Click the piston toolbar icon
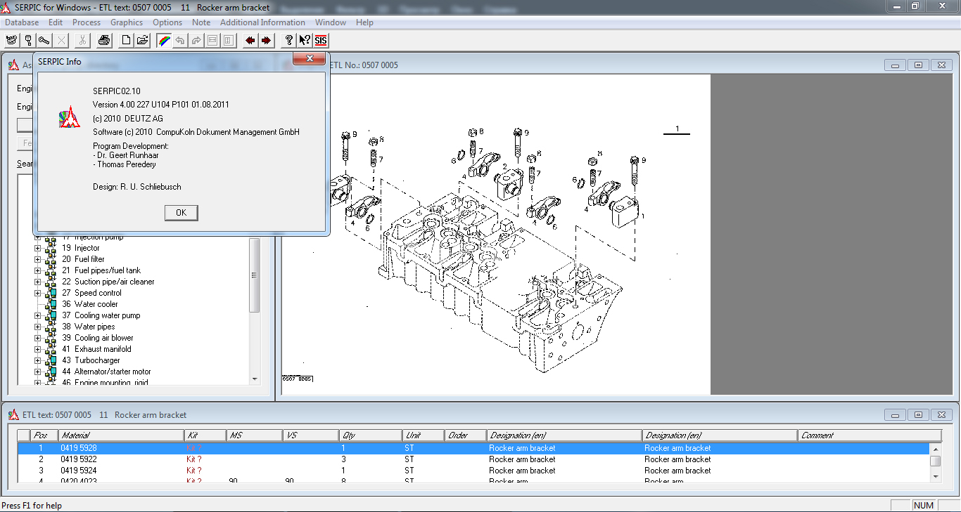 (x=28, y=40)
